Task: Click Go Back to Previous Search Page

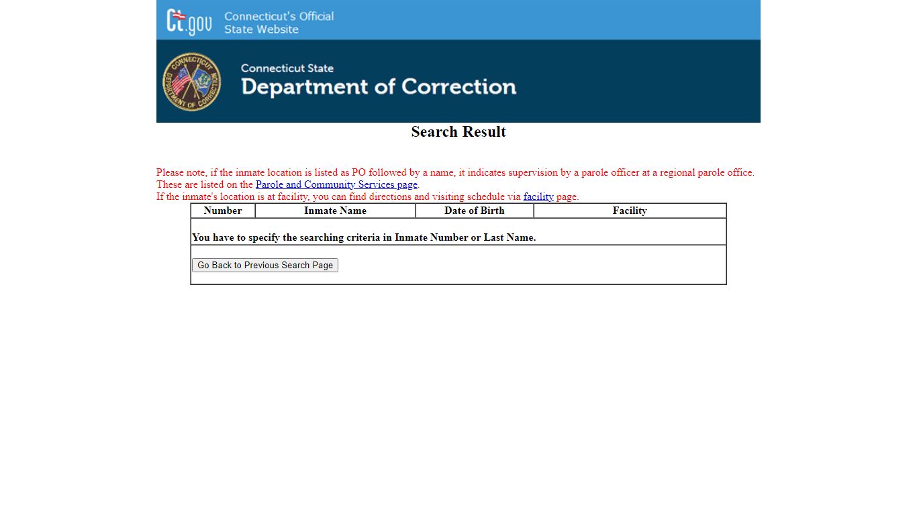Action: [x=264, y=265]
